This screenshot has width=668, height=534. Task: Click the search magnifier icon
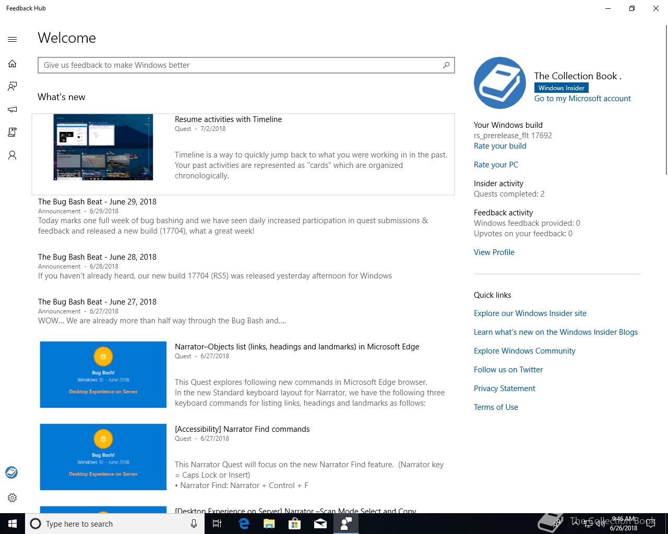[x=446, y=65]
